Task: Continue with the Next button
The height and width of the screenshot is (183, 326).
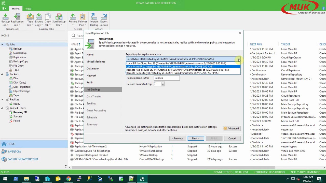Action: pyautogui.click(x=196, y=138)
